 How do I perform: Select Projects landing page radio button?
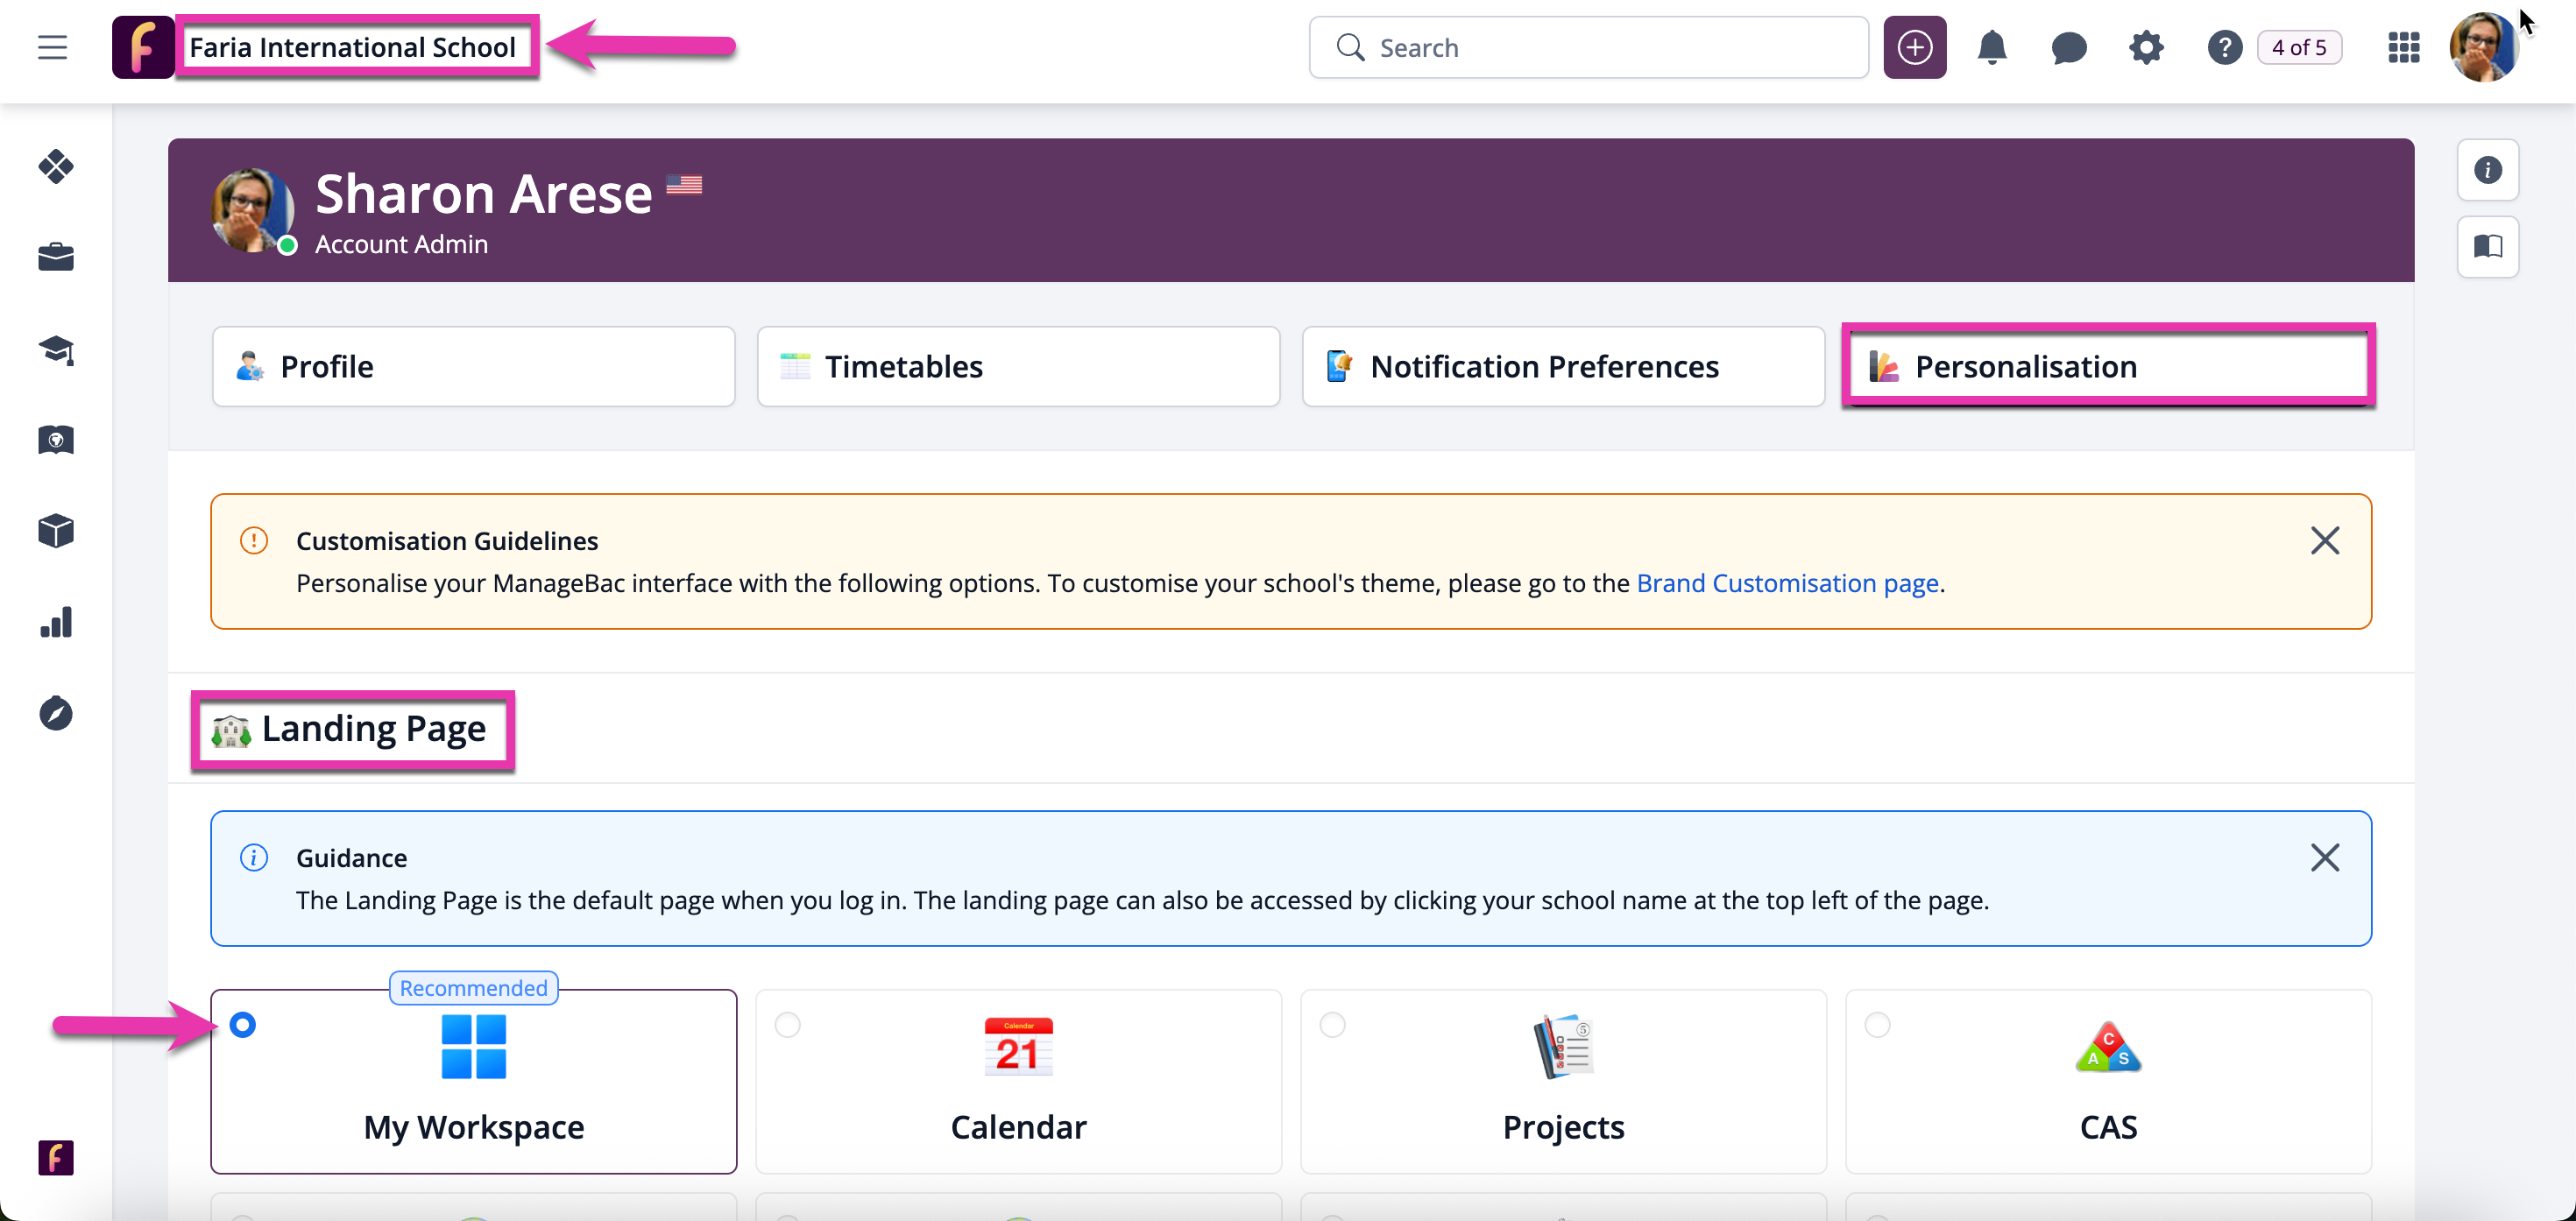[x=1332, y=1024]
